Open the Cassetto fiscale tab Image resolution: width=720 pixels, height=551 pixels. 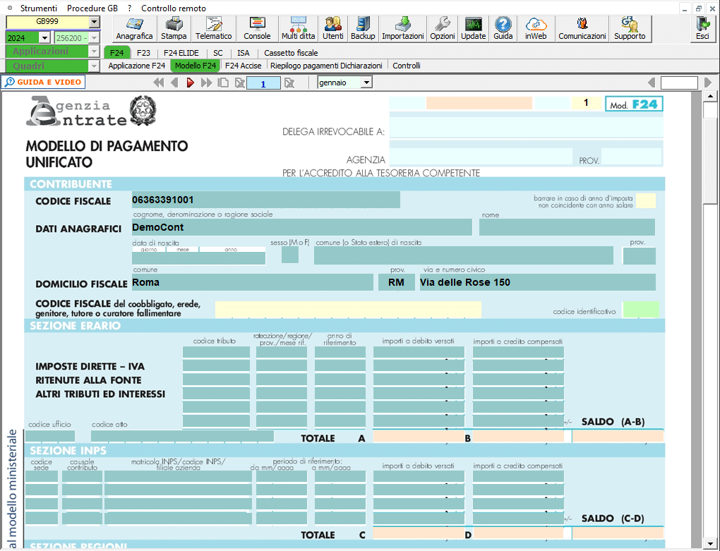[291, 53]
